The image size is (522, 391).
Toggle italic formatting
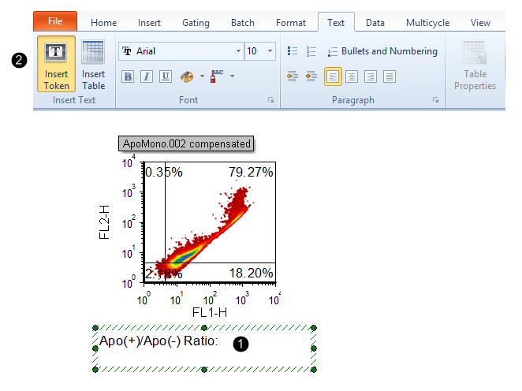[146, 76]
